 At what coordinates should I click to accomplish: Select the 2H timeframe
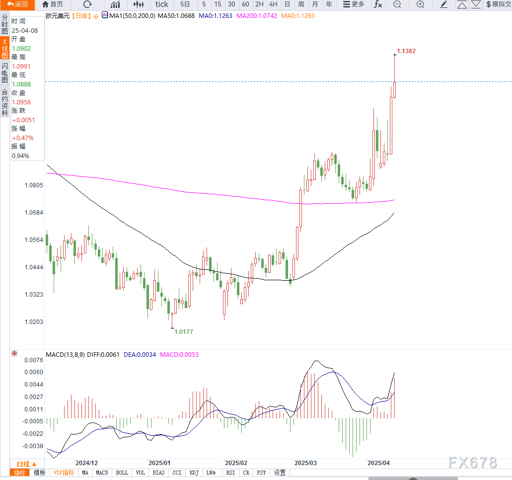(x=260, y=4)
